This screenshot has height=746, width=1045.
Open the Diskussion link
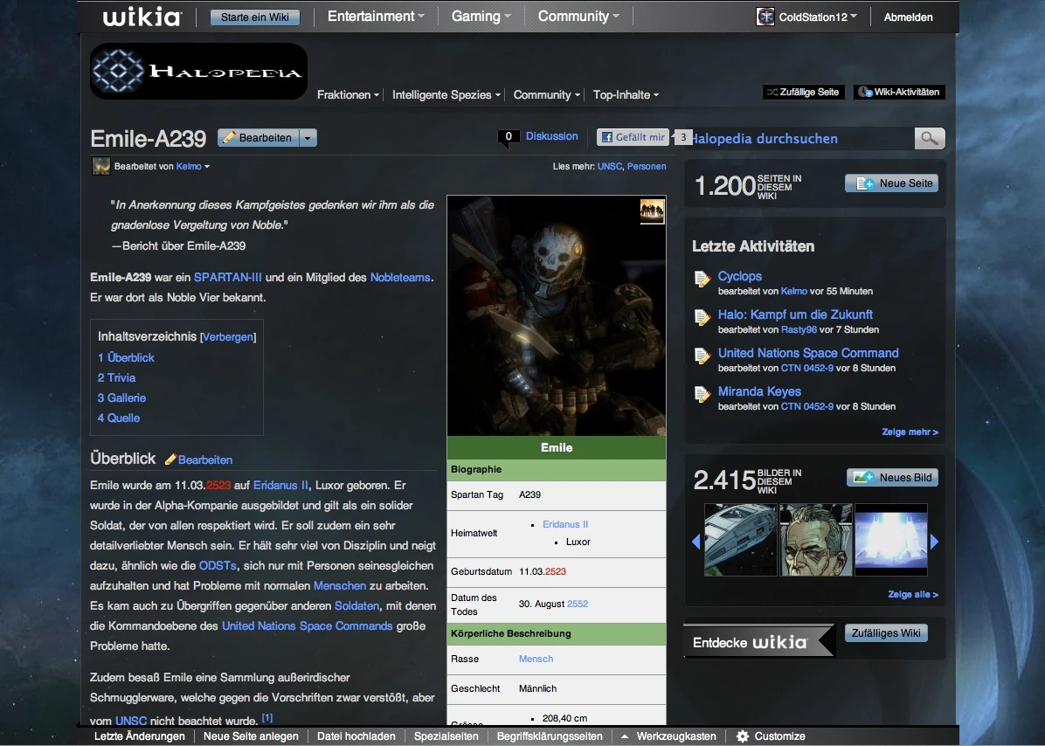point(552,136)
